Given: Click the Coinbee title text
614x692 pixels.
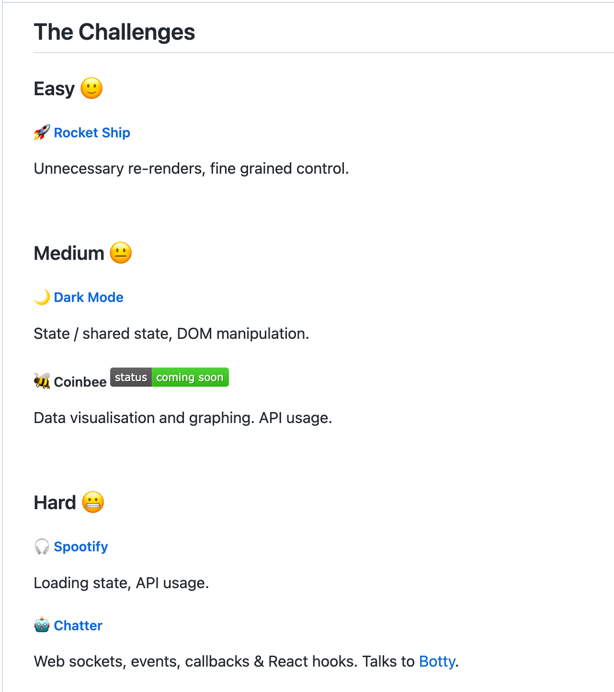Looking at the screenshot, I should tap(80, 382).
